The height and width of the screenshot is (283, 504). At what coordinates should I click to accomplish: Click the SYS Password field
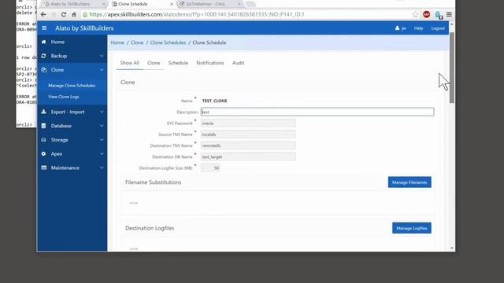click(x=248, y=123)
